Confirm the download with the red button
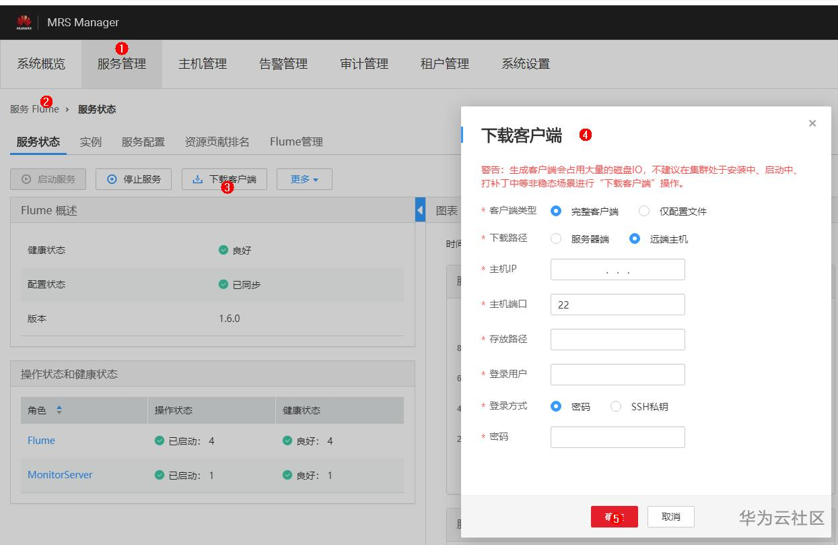Image resolution: width=838 pixels, height=545 pixels. (615, 517)
